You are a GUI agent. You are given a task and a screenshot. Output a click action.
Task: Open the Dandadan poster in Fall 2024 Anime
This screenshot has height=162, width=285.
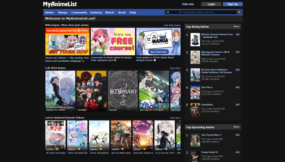(x=91, y=91)
